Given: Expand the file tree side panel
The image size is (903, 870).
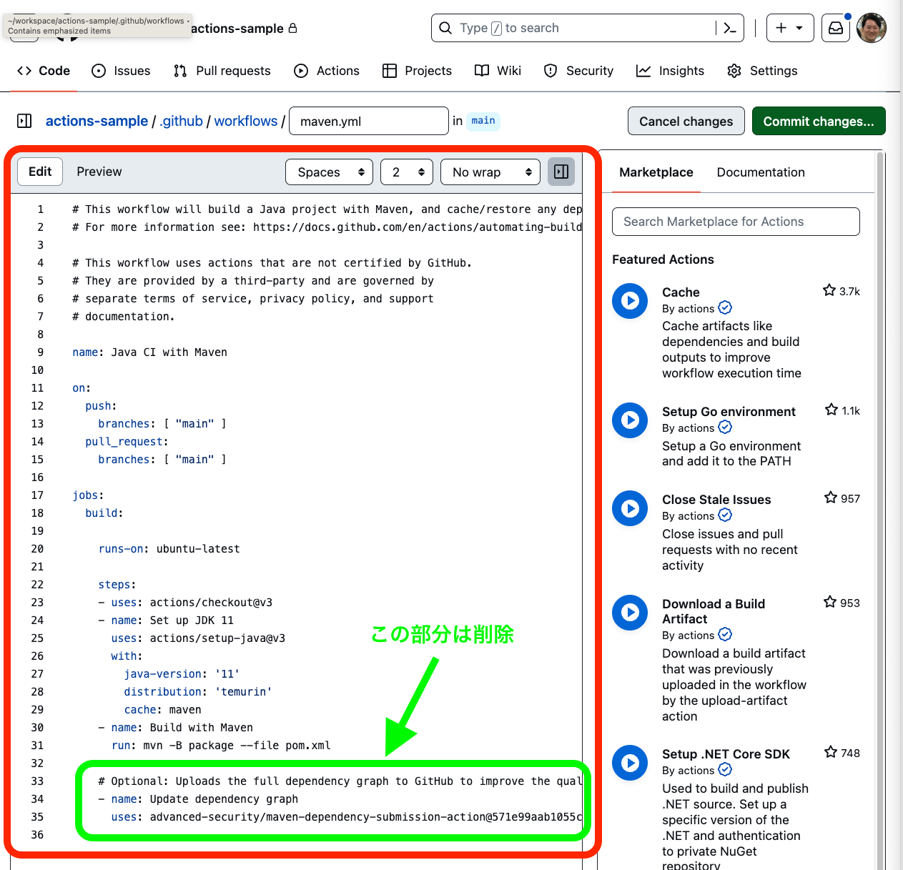Looking at the screenshot, I should 24,121.
